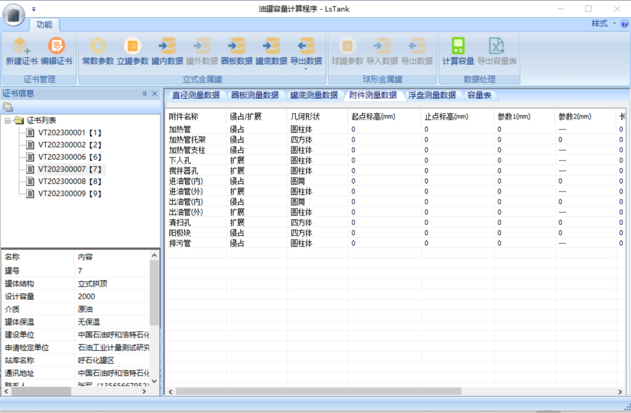Click the 参数2(mm) column header
This screenshot has height=413, width=631.
point(585,116)
